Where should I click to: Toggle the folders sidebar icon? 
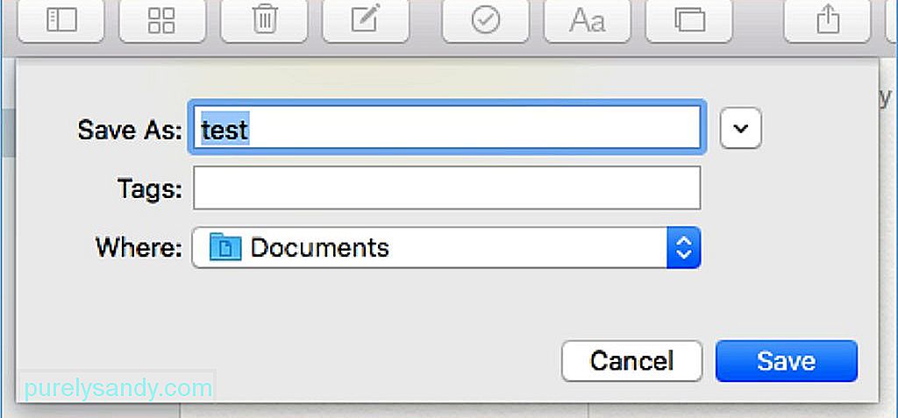tap(61, 21)
